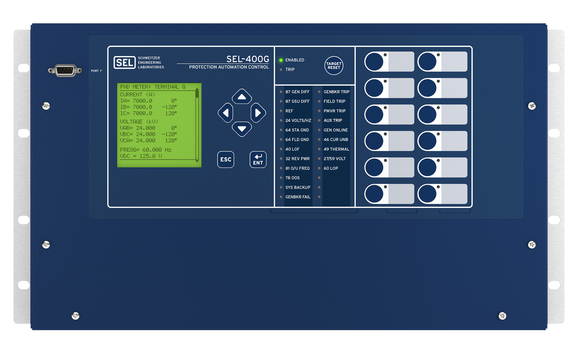This screenshot has width=584, height=348.
Task: Click the 32 REV PWR target LED
Action: tap(281, 159)
